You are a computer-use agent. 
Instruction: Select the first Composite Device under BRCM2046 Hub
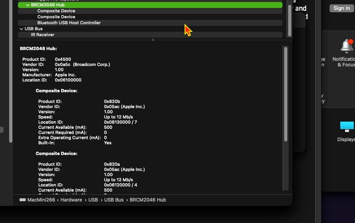point(150,11)
